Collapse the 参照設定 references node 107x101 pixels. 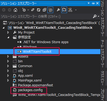(x=8, y=37)
